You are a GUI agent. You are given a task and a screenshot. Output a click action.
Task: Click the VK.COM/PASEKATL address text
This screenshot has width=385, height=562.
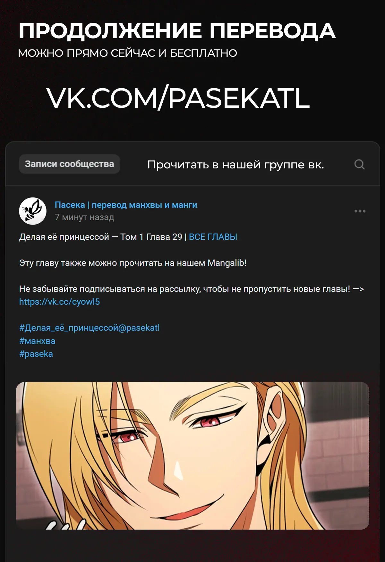coord(178,98)
